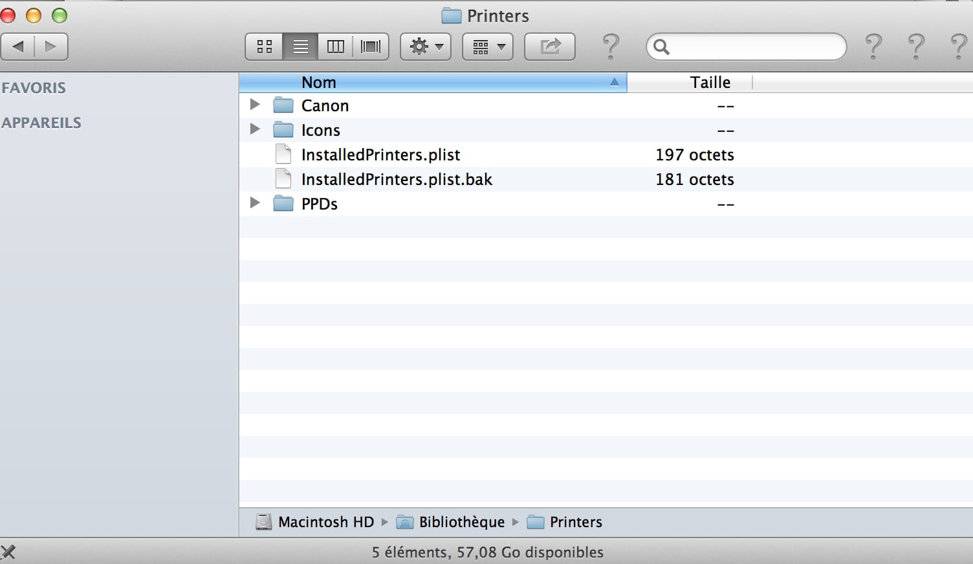This screenshot has width=973, height=564.
Task: Sort by the Taille column header
Action: click(709, 82)
